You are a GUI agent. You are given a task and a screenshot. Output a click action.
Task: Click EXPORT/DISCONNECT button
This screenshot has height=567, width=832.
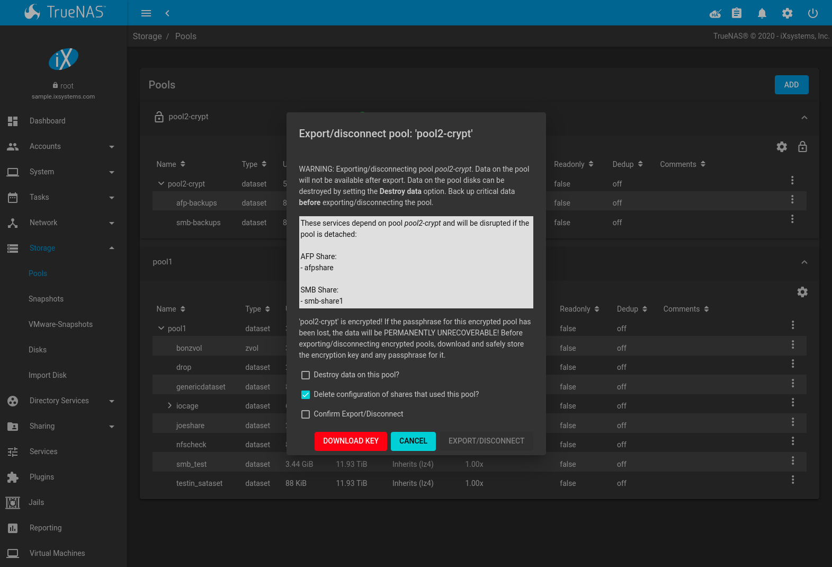coord(486,441)
